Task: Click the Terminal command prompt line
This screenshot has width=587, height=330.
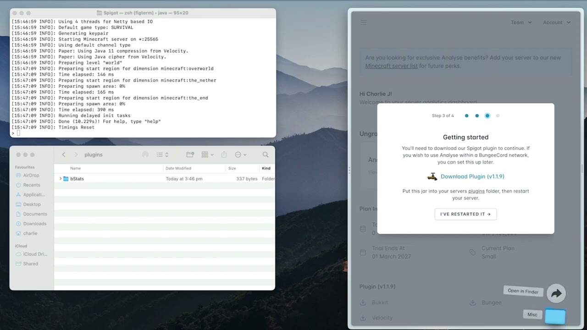Action: coord(143,133)
